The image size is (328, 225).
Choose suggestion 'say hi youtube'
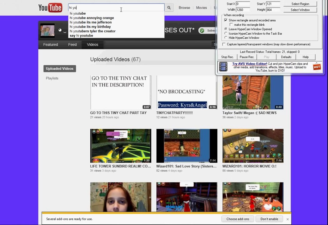click(116, 36)
